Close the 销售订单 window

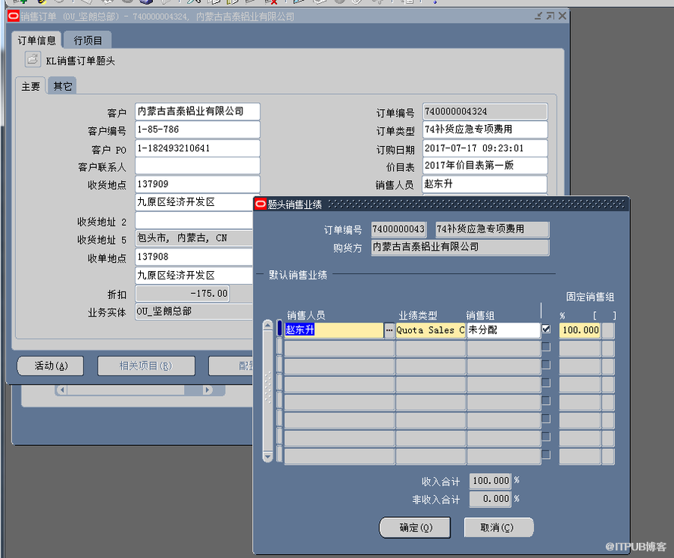click(561, 16)
